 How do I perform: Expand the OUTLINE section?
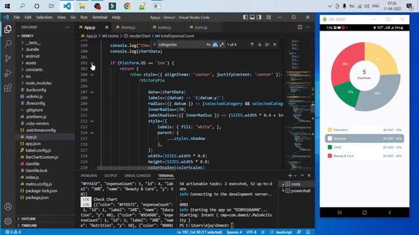coord(28,219)
